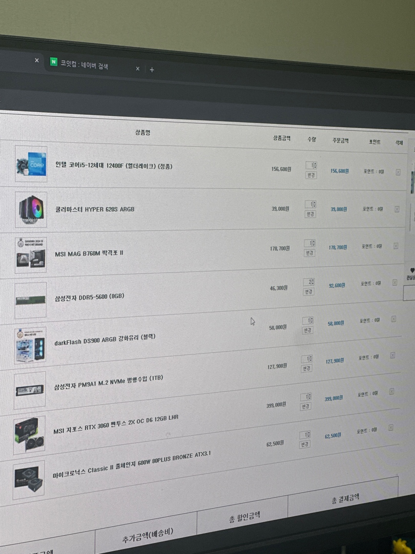Switch to the 코잇컴 네이버 검색 tab
This screenshot has width=415, height=554.
[x=85, y=64]
